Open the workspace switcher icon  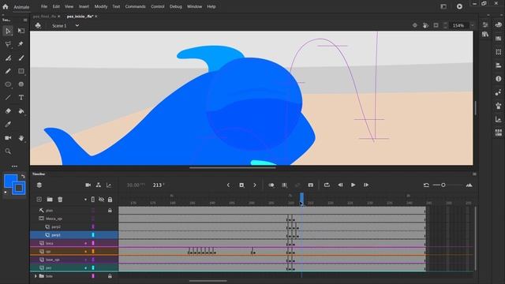pos(443,6)
